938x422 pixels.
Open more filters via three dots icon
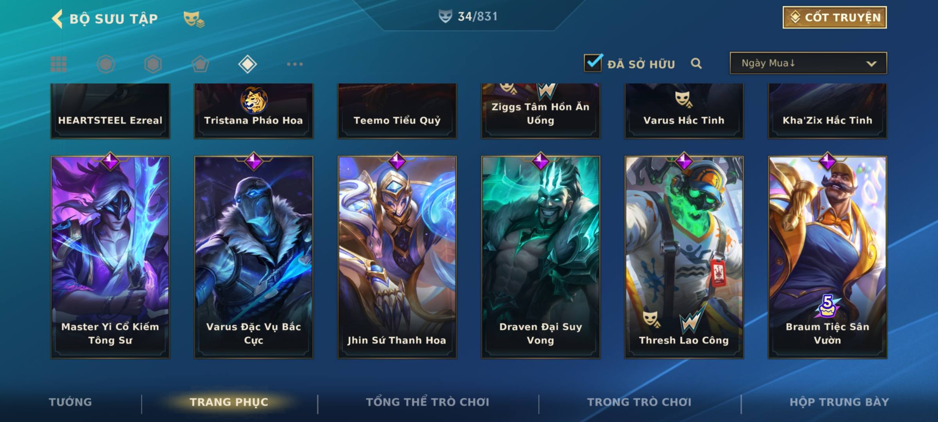point(295,64)
